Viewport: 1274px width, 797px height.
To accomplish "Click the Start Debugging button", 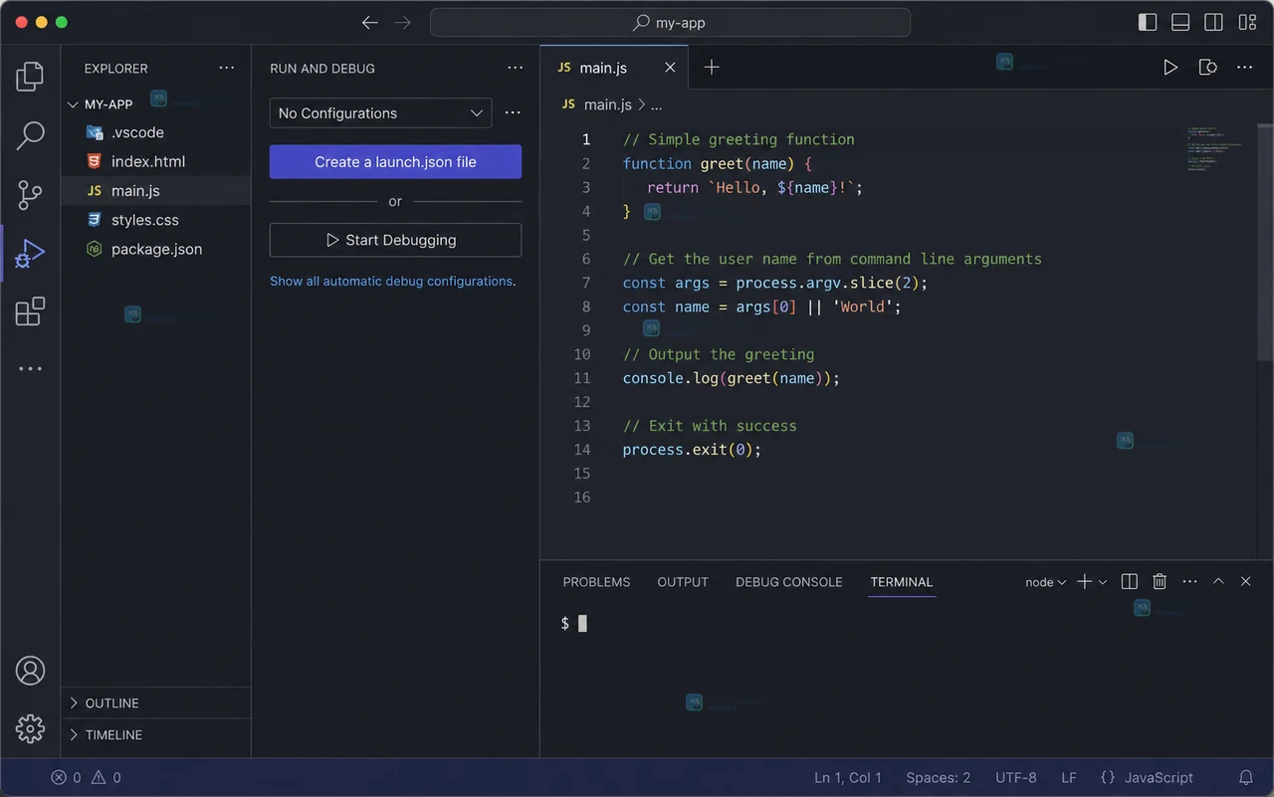I will (395, 240).
